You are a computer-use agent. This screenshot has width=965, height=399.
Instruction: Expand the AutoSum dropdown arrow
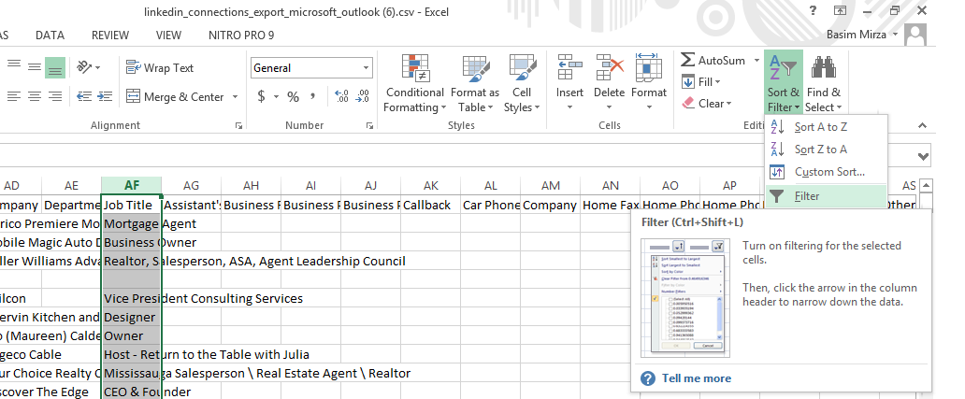click(756, 60)
